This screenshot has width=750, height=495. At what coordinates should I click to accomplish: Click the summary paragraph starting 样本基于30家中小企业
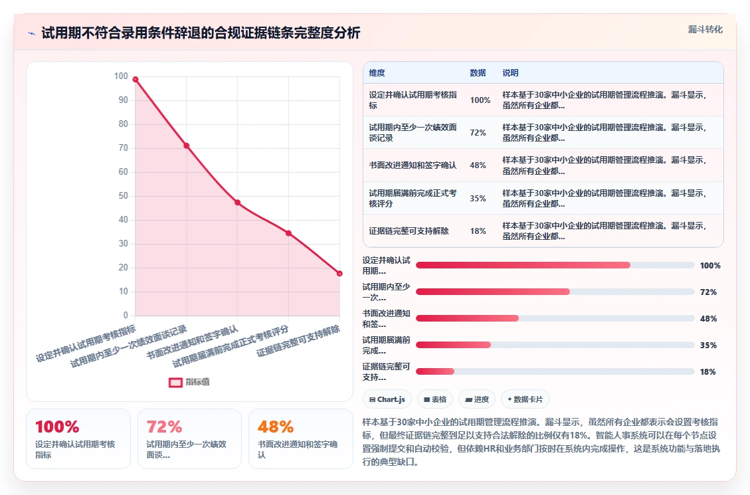point(541,442)
